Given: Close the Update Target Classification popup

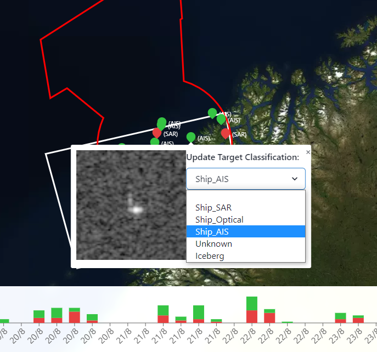Looking at the screenshot, I should click(x=308, y=152).
